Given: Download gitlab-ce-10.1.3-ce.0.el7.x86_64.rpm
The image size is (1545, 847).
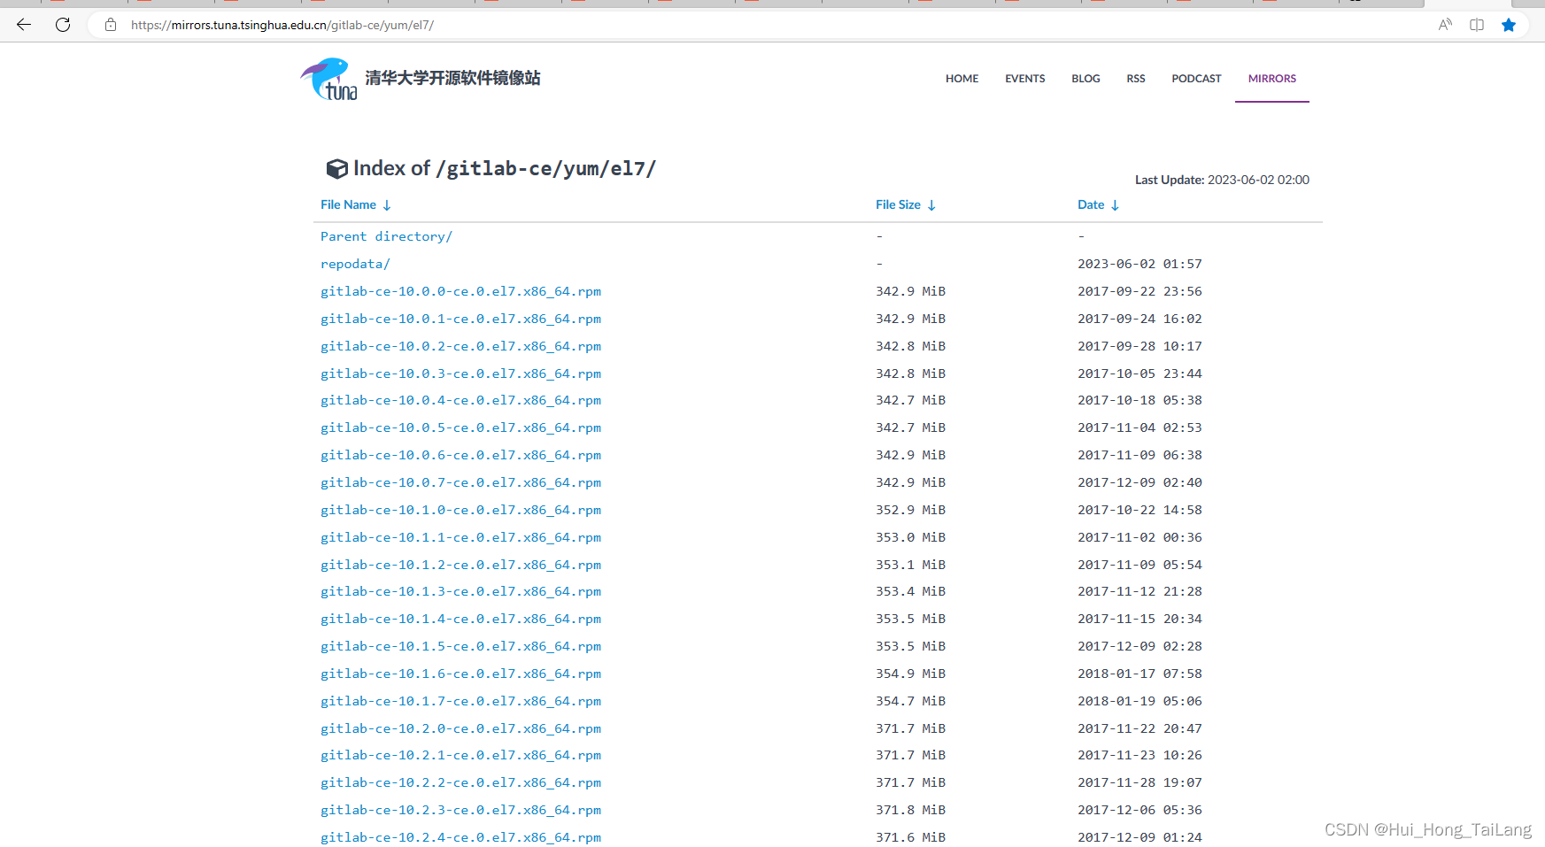Looking at the screenshot, I should 460,591.
